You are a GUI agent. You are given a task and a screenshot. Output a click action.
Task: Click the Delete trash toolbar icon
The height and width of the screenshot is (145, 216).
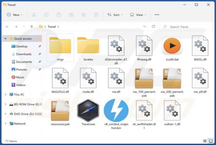coord(96,15)
